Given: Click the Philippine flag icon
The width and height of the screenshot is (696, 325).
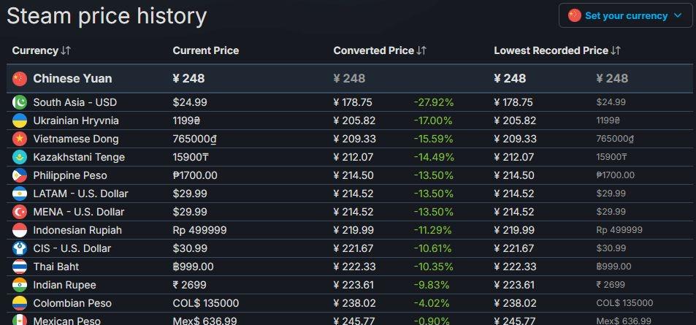Looking at the screenshot, I should 20,175.
